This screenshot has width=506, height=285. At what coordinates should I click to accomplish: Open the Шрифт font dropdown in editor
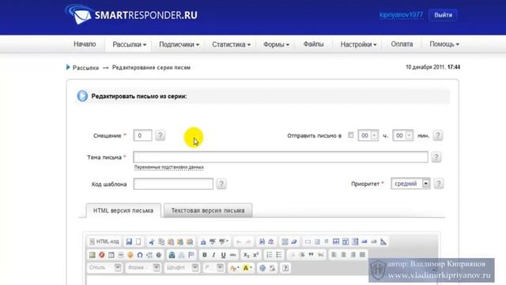(x=182, y=268)
